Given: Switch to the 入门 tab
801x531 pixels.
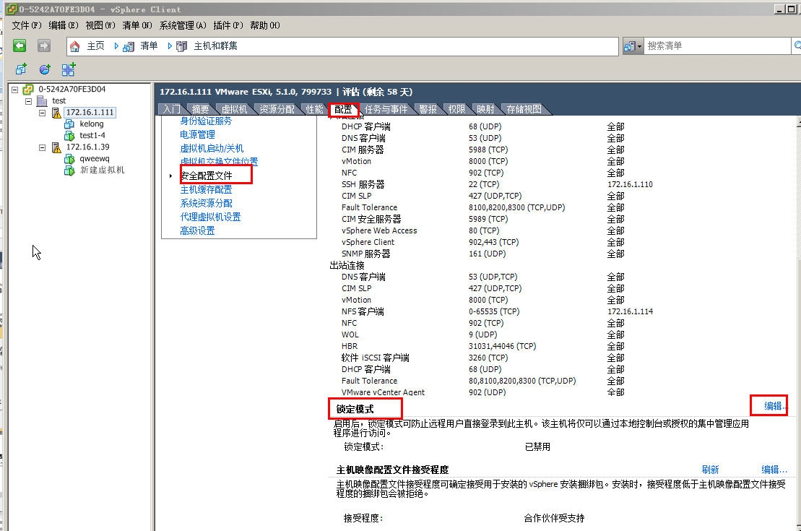Looking at the screenshot, I should tap(172, 109).
